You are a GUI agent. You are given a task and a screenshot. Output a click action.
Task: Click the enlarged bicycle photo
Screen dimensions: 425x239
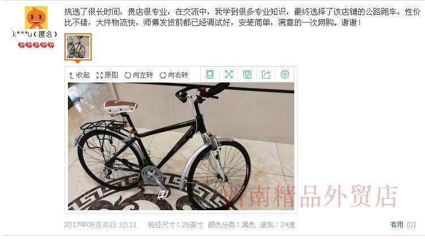pyautogui.click(x=181, y=146)
